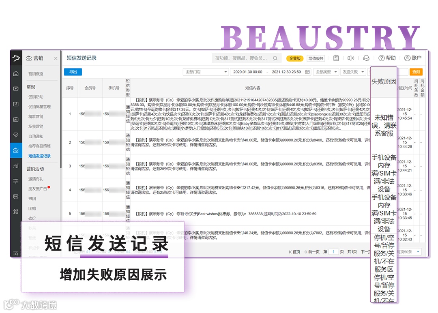The width and height of the screenshot is (438, 313).
Task: Click row 4 message mentioning 217.42元
Action: pos(250,190)
